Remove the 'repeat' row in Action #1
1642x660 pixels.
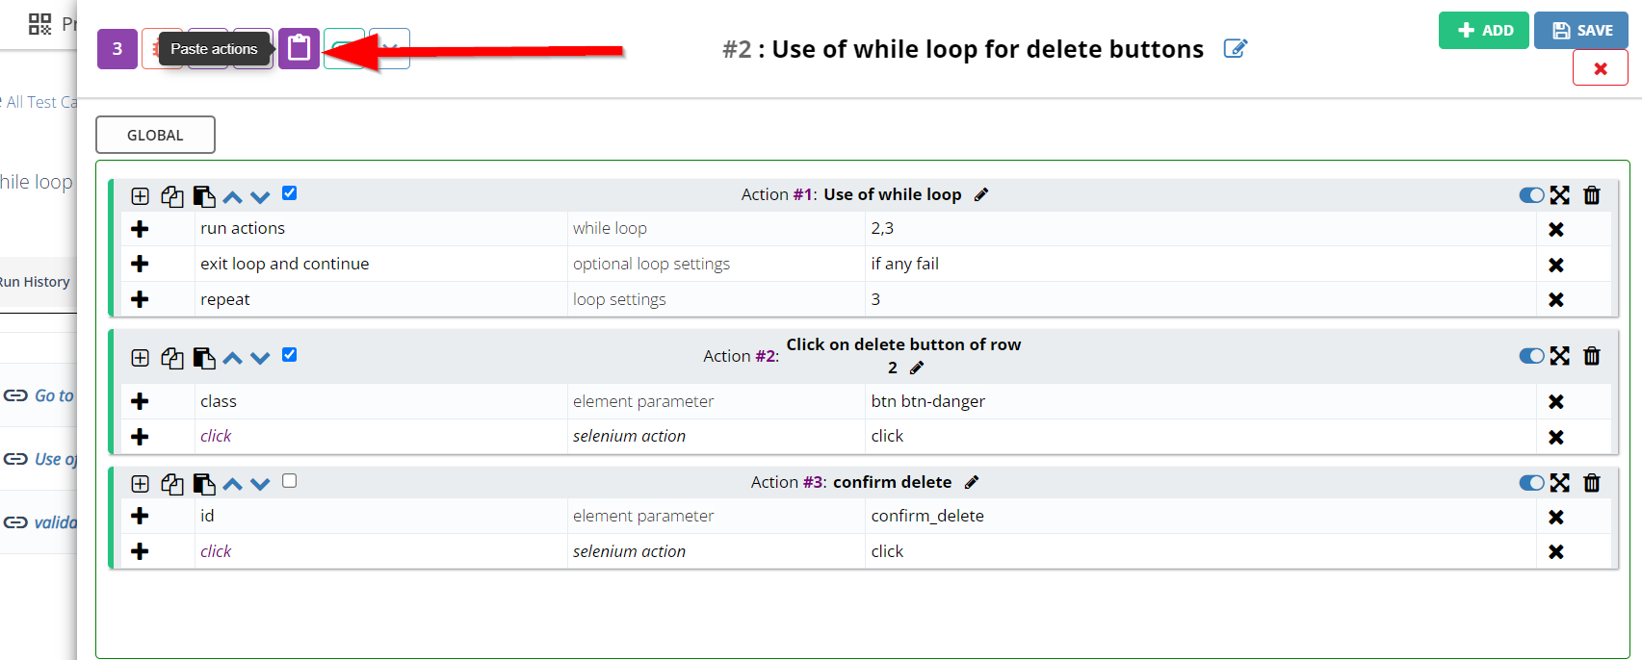pos(1555,300)
